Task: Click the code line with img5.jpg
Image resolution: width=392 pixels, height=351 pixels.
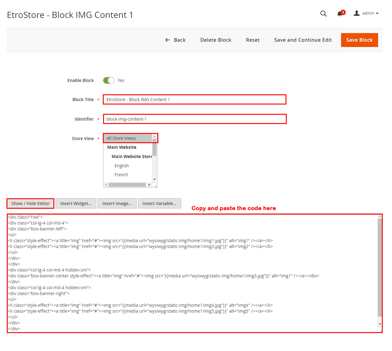Action: [140, 311]
